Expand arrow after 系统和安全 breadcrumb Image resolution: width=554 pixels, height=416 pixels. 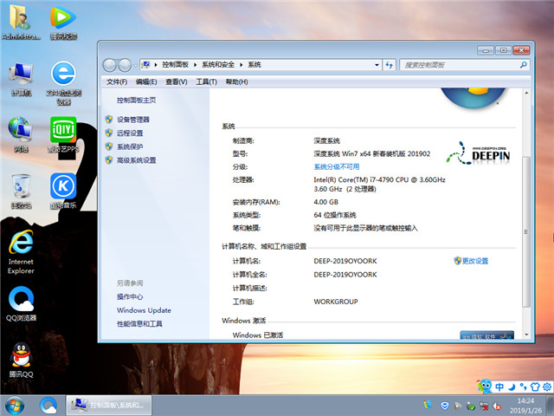tap(241, 65)
